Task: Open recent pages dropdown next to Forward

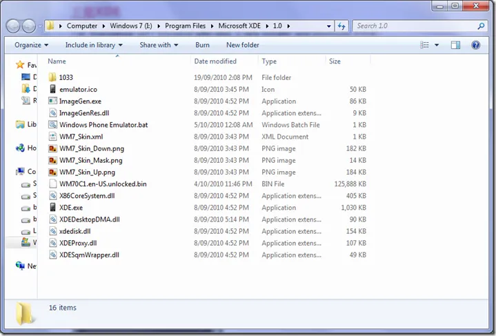Action: click(40, 26)
